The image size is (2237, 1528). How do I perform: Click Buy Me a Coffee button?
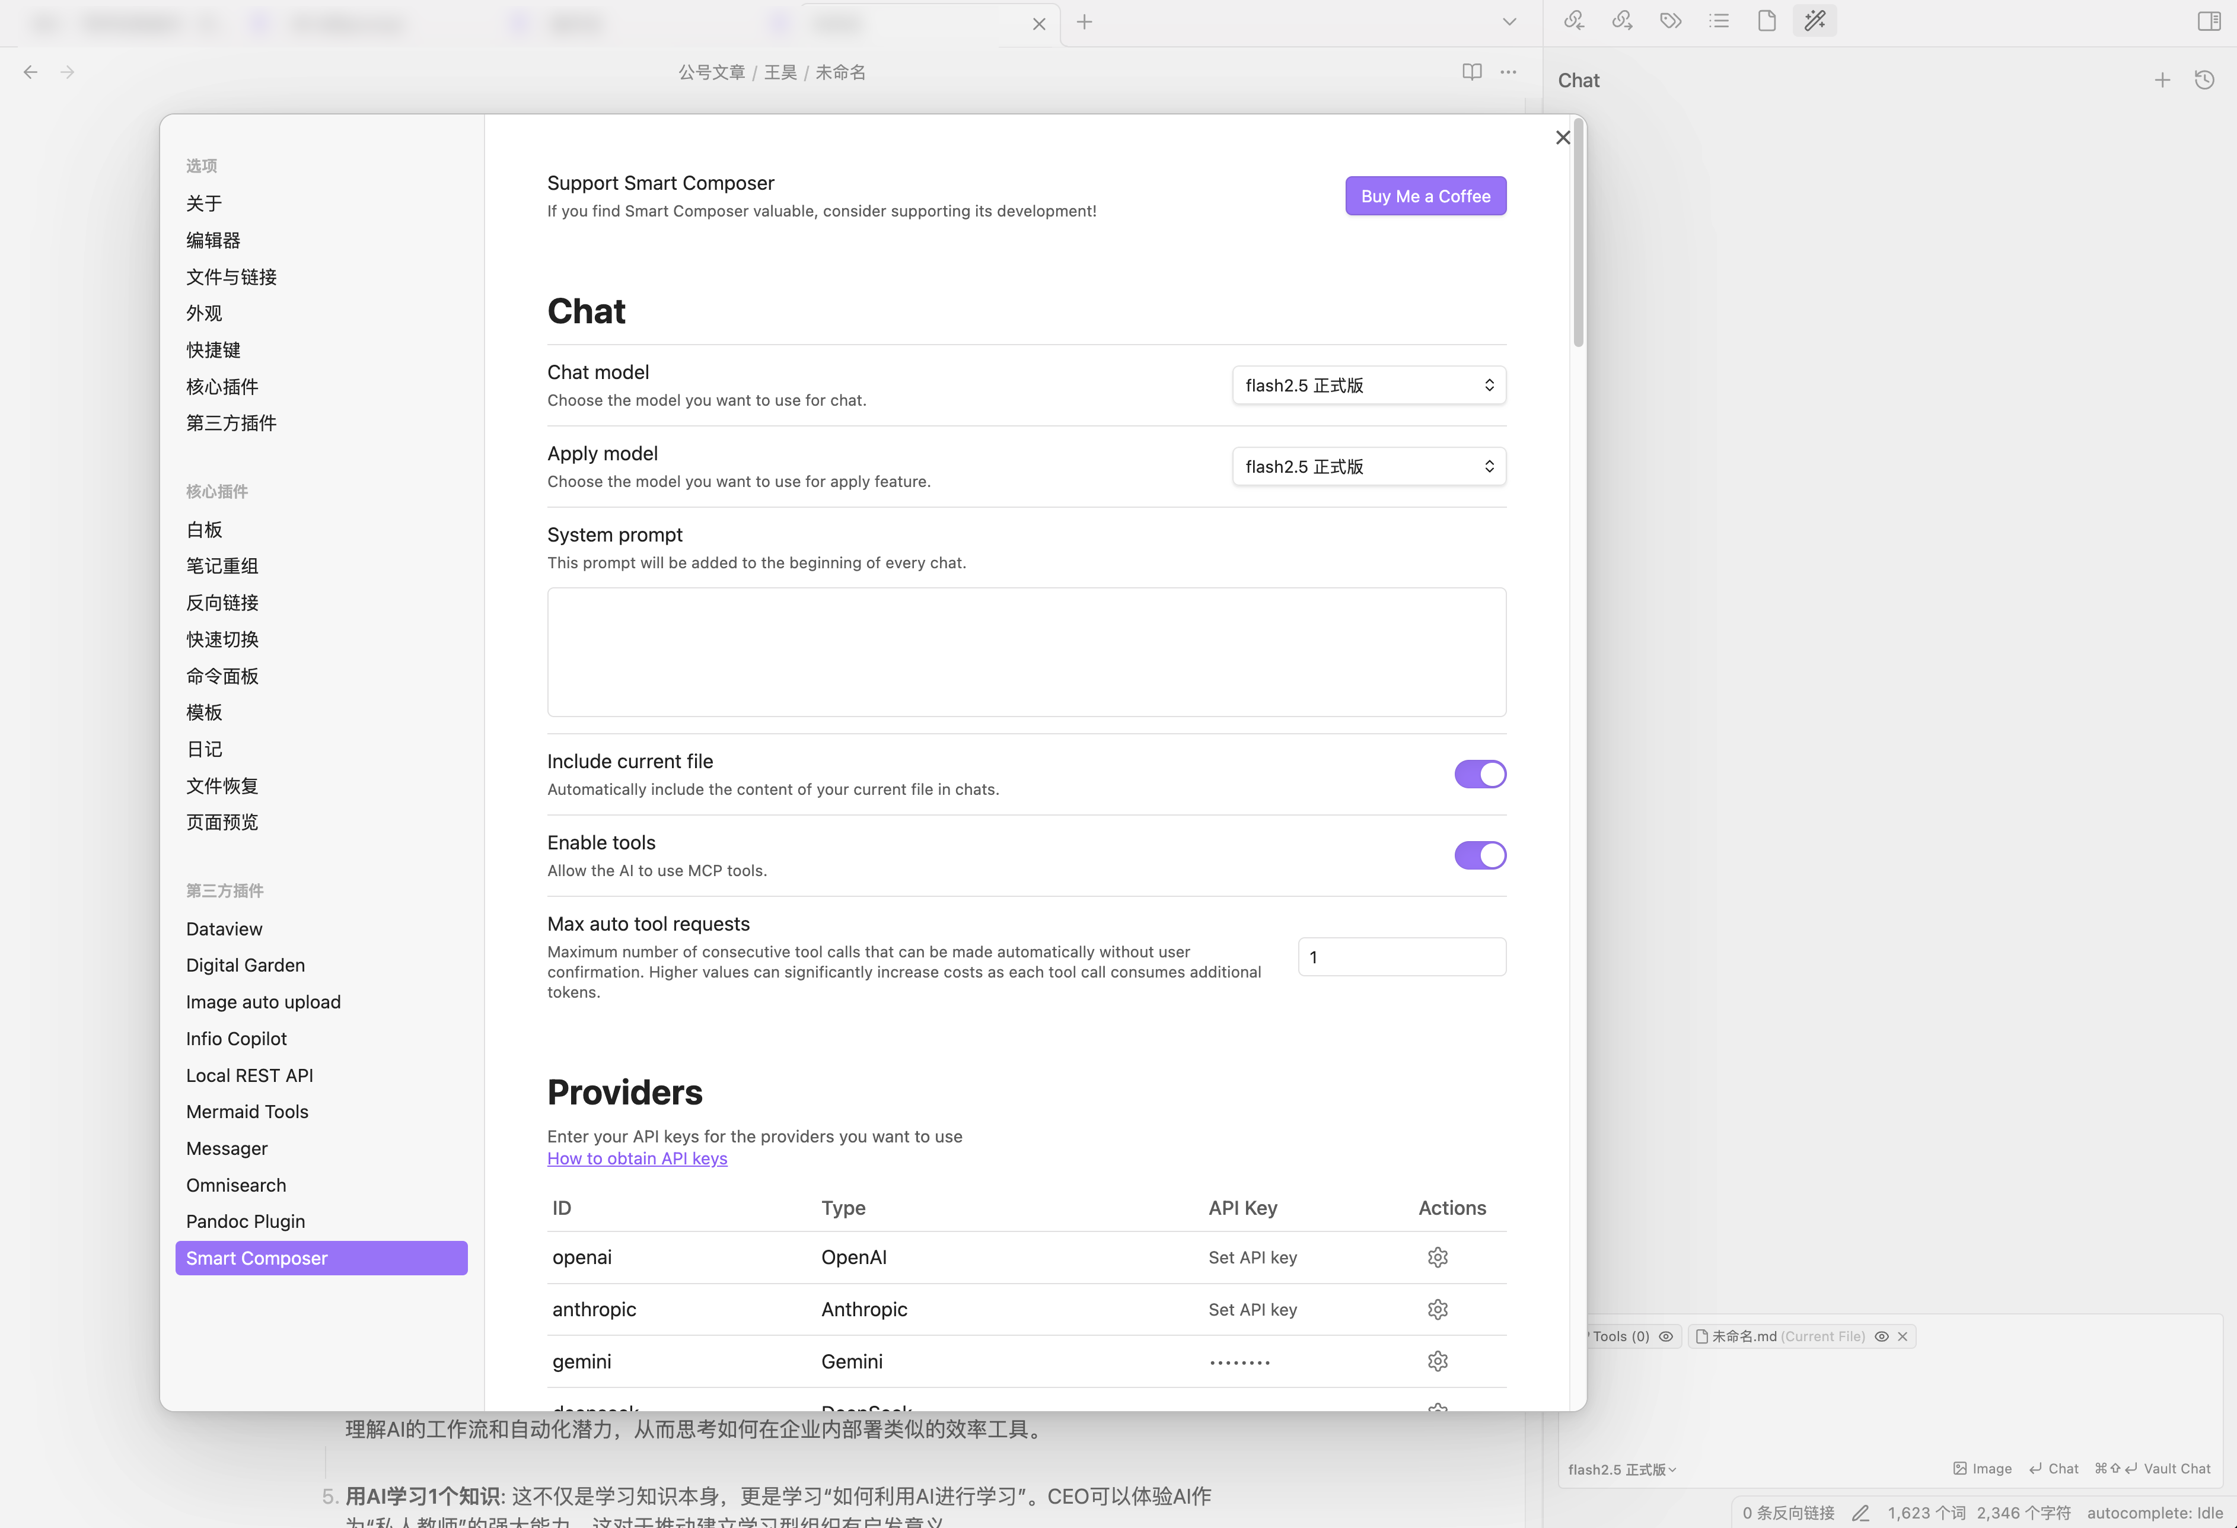click(1426, 196)
